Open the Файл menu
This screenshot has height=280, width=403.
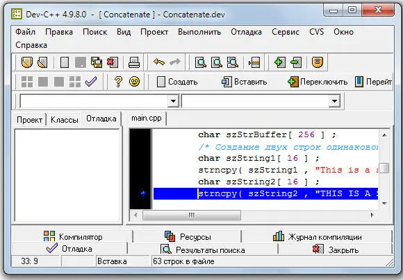pyautogui.click(x=25, y=32)
